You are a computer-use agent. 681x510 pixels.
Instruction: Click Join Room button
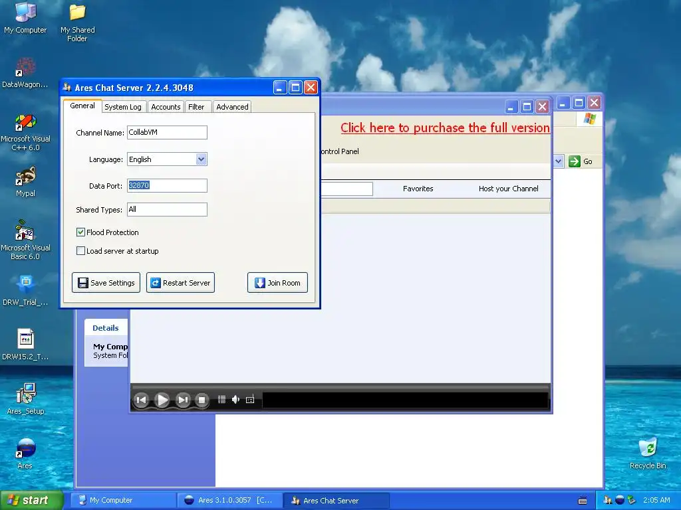277,283
